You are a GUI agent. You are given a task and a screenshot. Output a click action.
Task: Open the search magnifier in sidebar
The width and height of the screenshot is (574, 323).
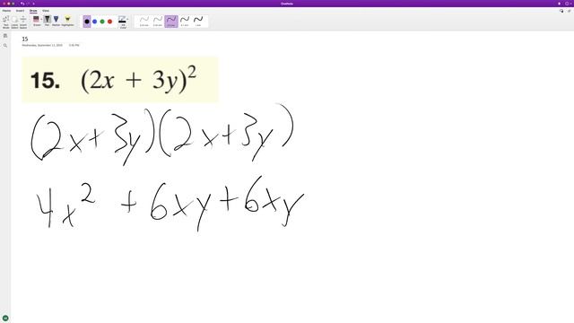[x=5, y=46]
